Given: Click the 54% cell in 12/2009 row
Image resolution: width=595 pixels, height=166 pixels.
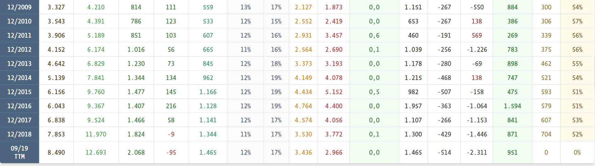Looking at the screenshot, I should [577, 7].
